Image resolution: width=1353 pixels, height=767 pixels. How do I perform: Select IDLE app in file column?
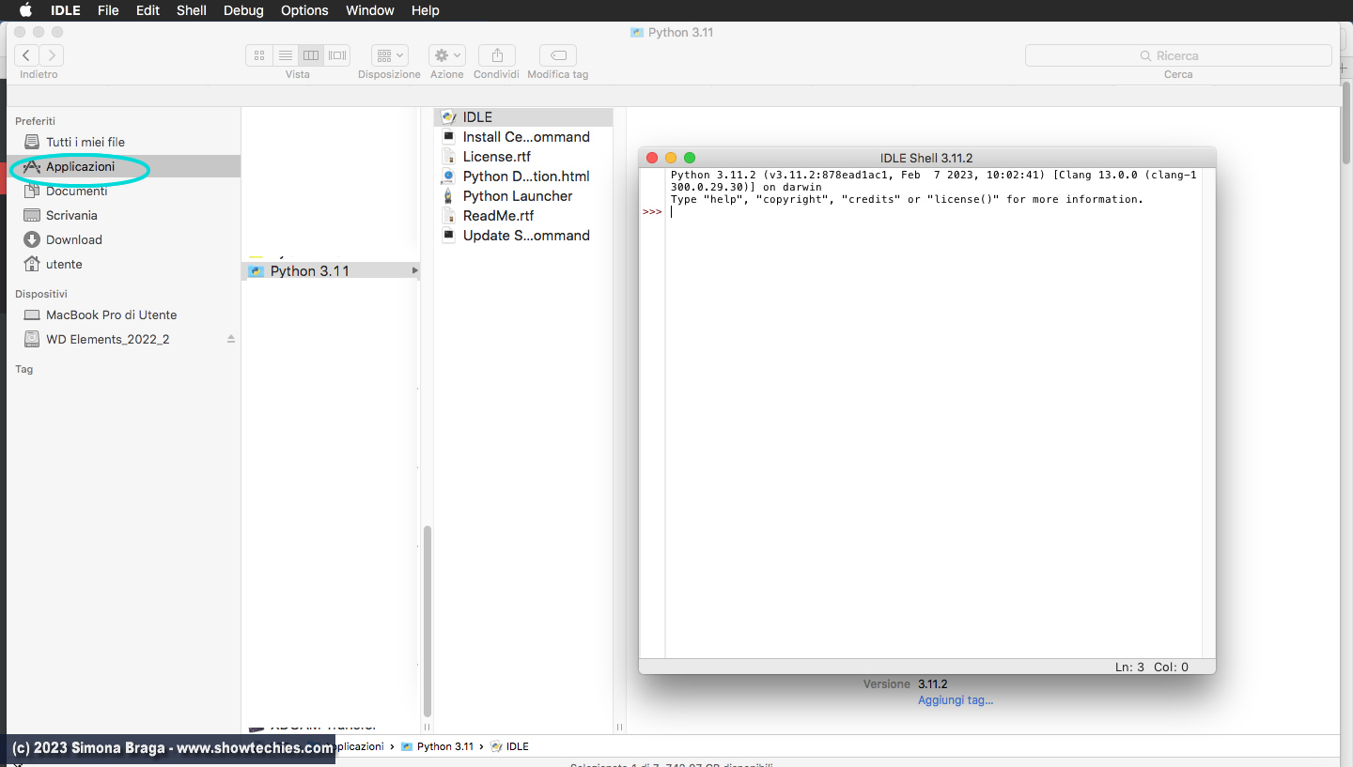pyautogui.click(x=523, y=117)
